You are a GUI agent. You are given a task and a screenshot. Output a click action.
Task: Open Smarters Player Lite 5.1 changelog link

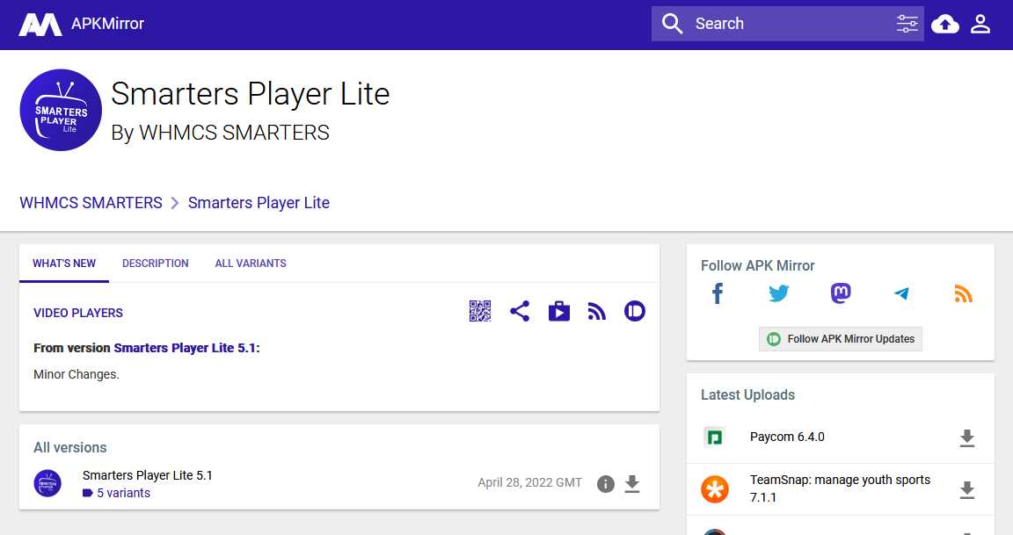[x=185, y=348]
